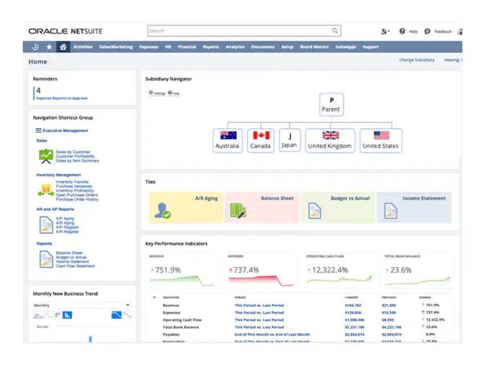Select the bar chart type button
Viewport: 484px width, 366px height.
(x=67, y=315)
